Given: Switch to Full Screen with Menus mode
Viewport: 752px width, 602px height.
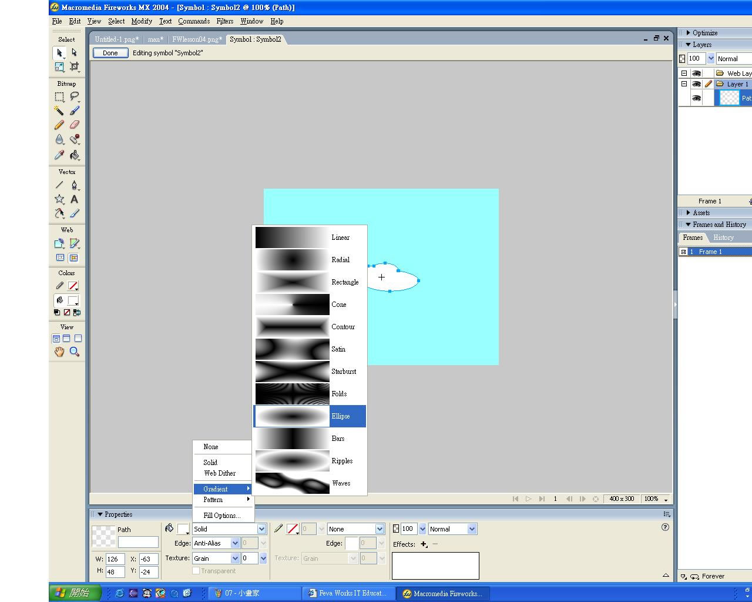Looking at the screenshot, I should coord(66,339).
